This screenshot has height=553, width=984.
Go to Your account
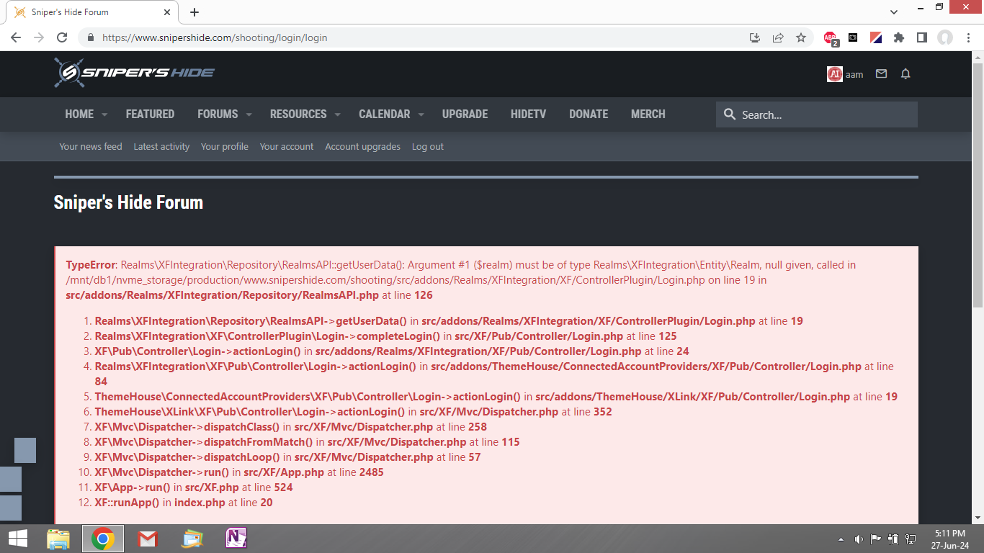(287, 146)
